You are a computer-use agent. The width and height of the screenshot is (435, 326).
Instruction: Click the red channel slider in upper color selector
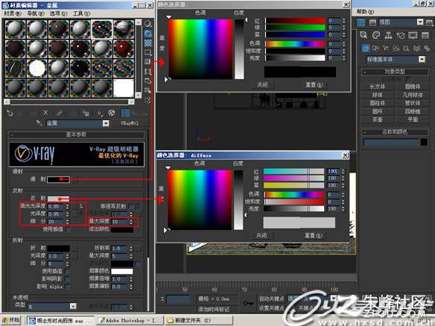pyautogui.click(x=295, y=21)
